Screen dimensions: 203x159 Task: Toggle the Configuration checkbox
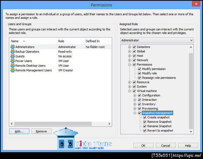coord(139,95)
